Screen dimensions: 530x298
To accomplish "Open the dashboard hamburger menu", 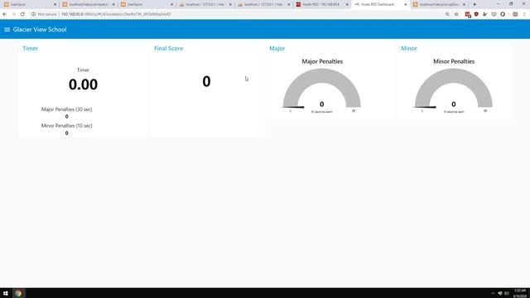I will pyautogui.click(x=7, y=30).
